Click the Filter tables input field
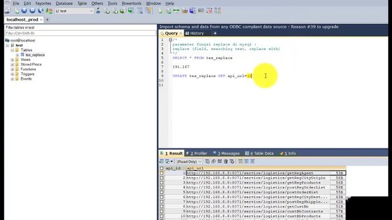This screenshot has width=392, height=220. pyautogui.click(x=80, y=33)
